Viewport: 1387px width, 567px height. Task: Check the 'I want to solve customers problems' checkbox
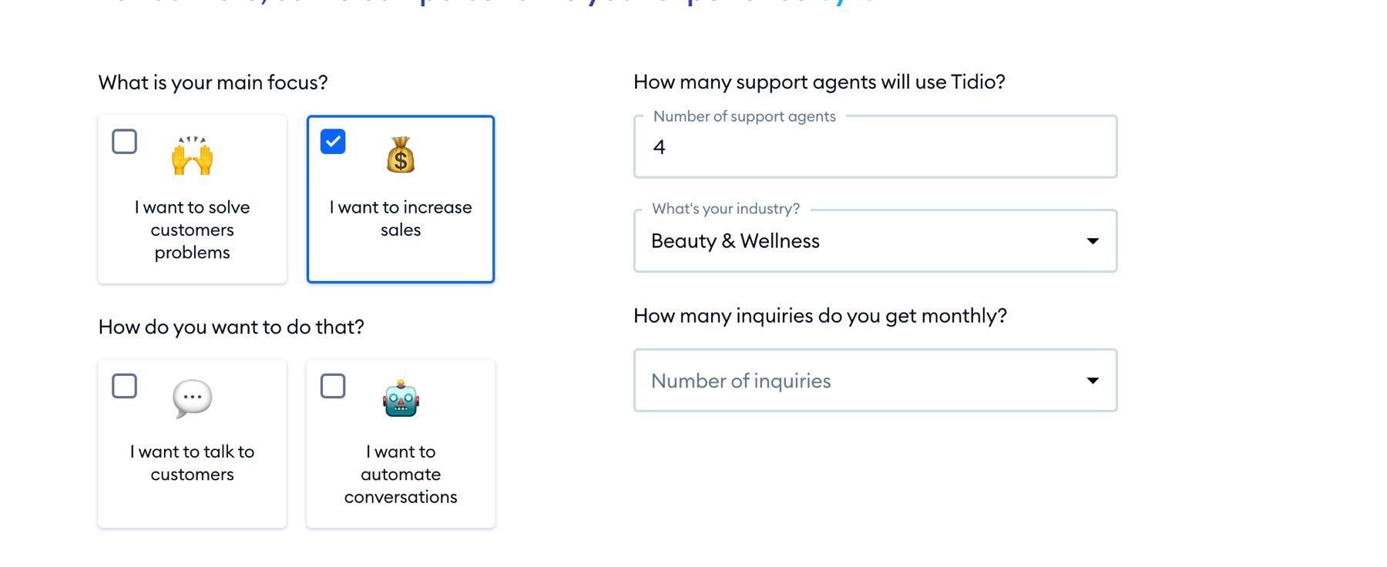click(124, 142)
